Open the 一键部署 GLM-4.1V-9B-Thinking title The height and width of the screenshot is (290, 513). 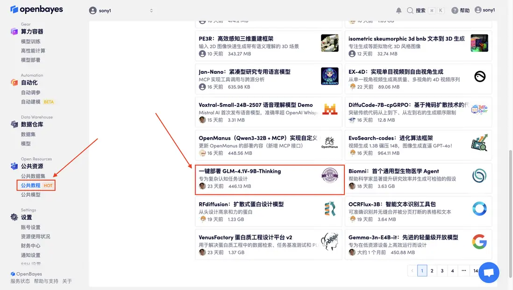[240, 171]
